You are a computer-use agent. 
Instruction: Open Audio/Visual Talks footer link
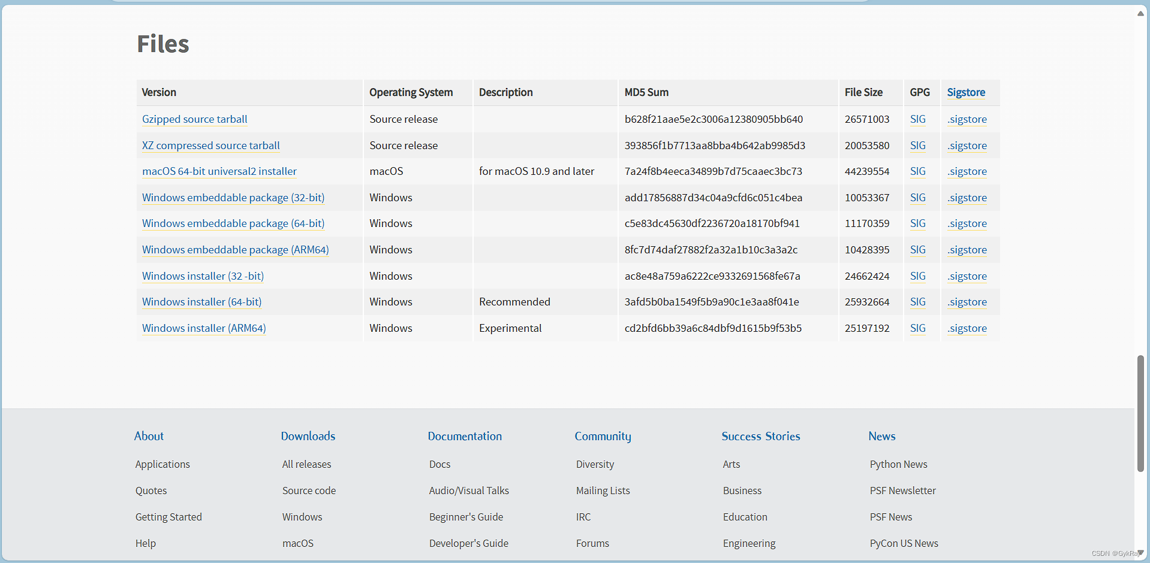coord(469,491)
